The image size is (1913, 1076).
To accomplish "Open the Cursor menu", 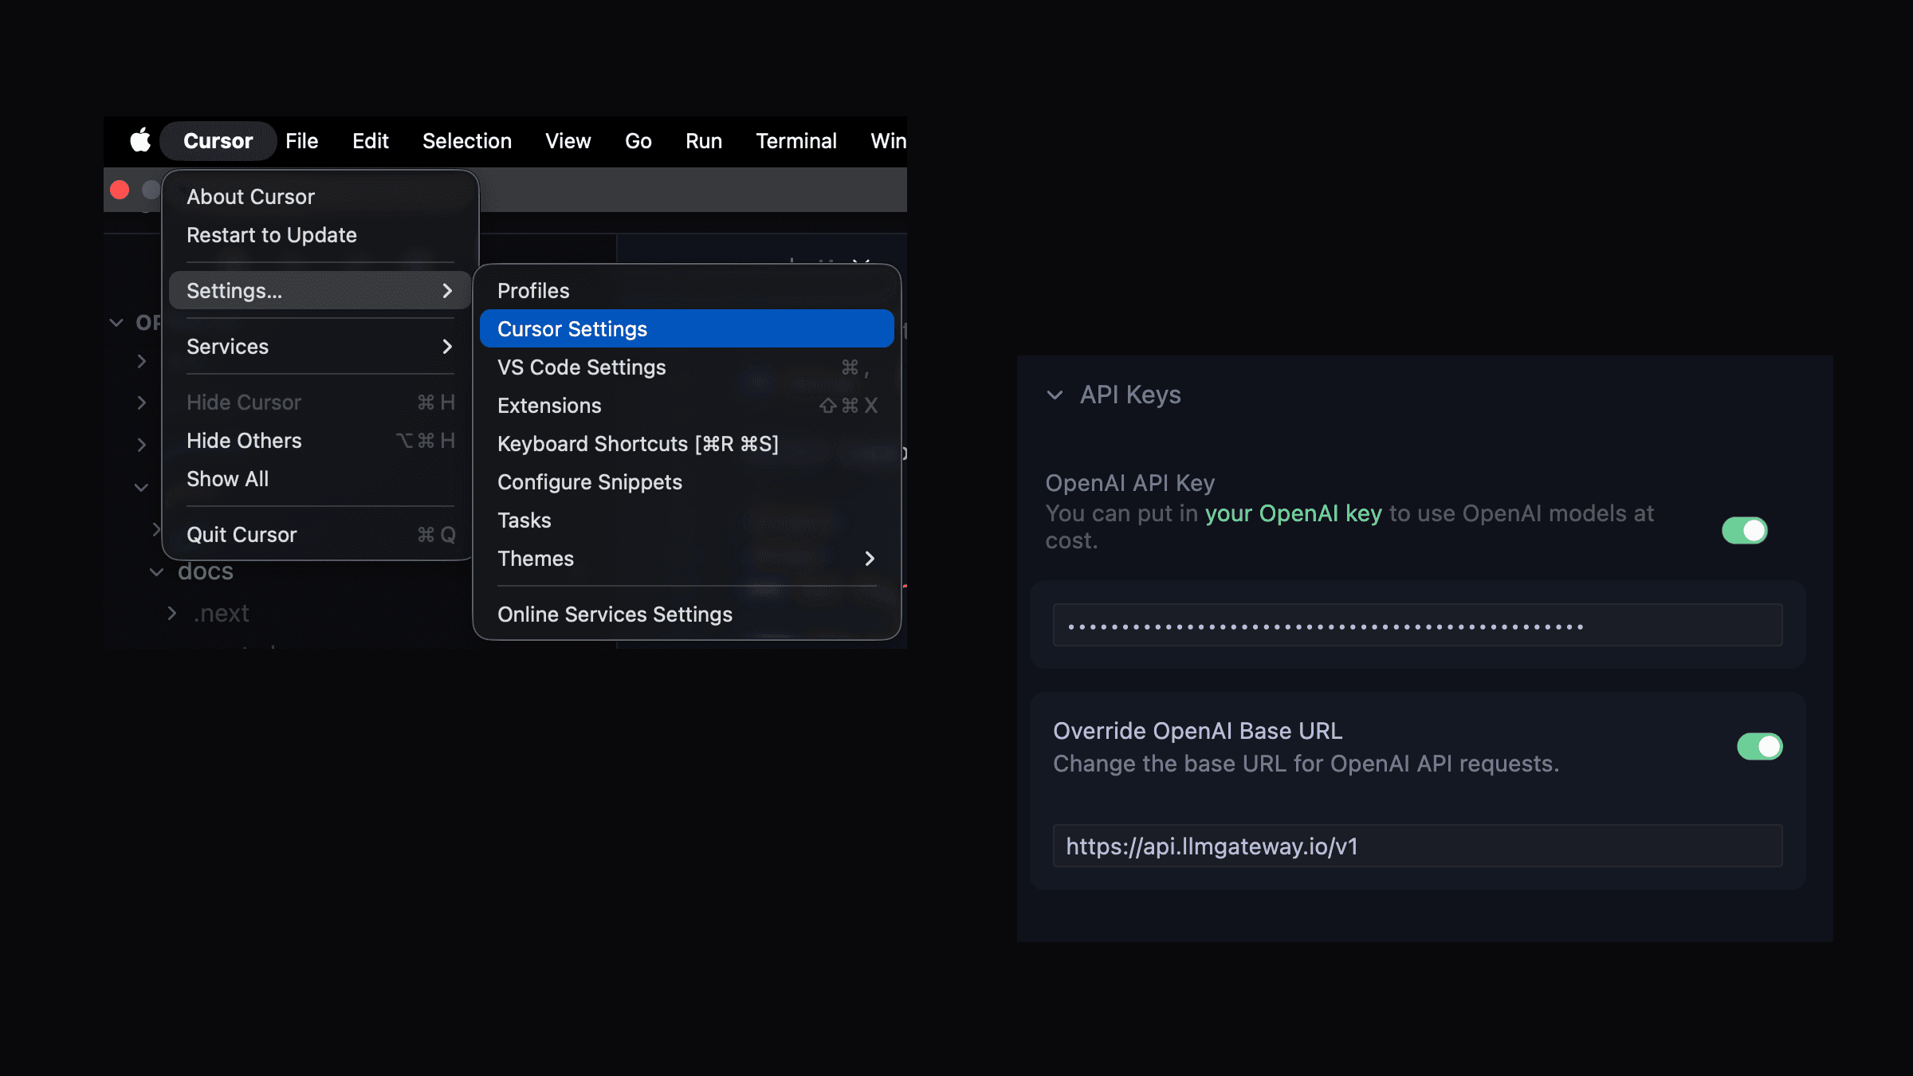I will [x=218, y=141].
